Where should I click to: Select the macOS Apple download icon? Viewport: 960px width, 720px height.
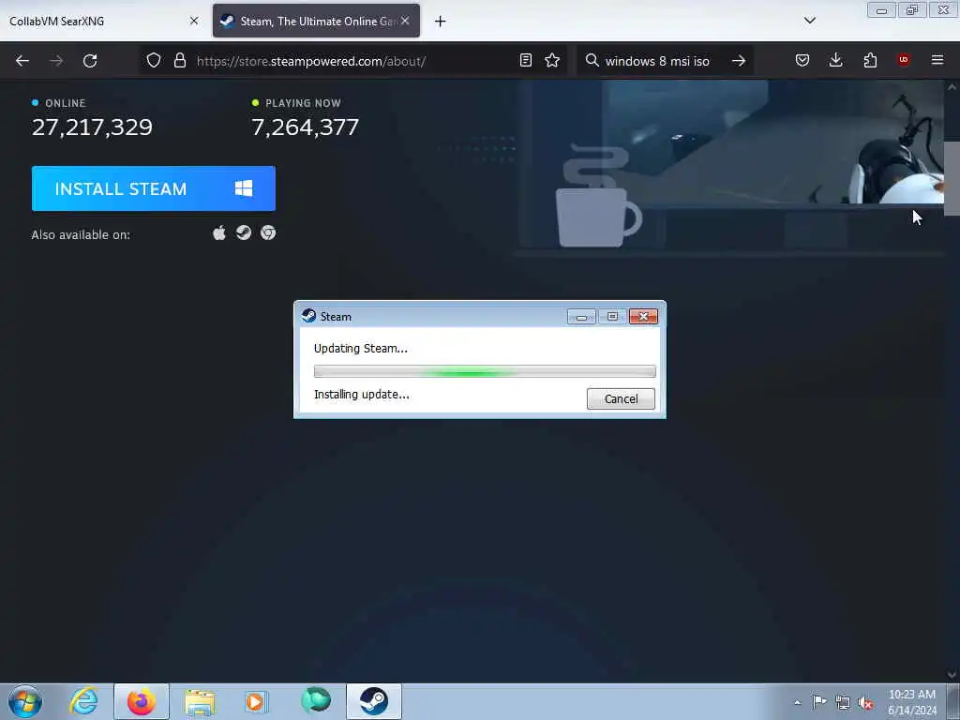point(219,232)
